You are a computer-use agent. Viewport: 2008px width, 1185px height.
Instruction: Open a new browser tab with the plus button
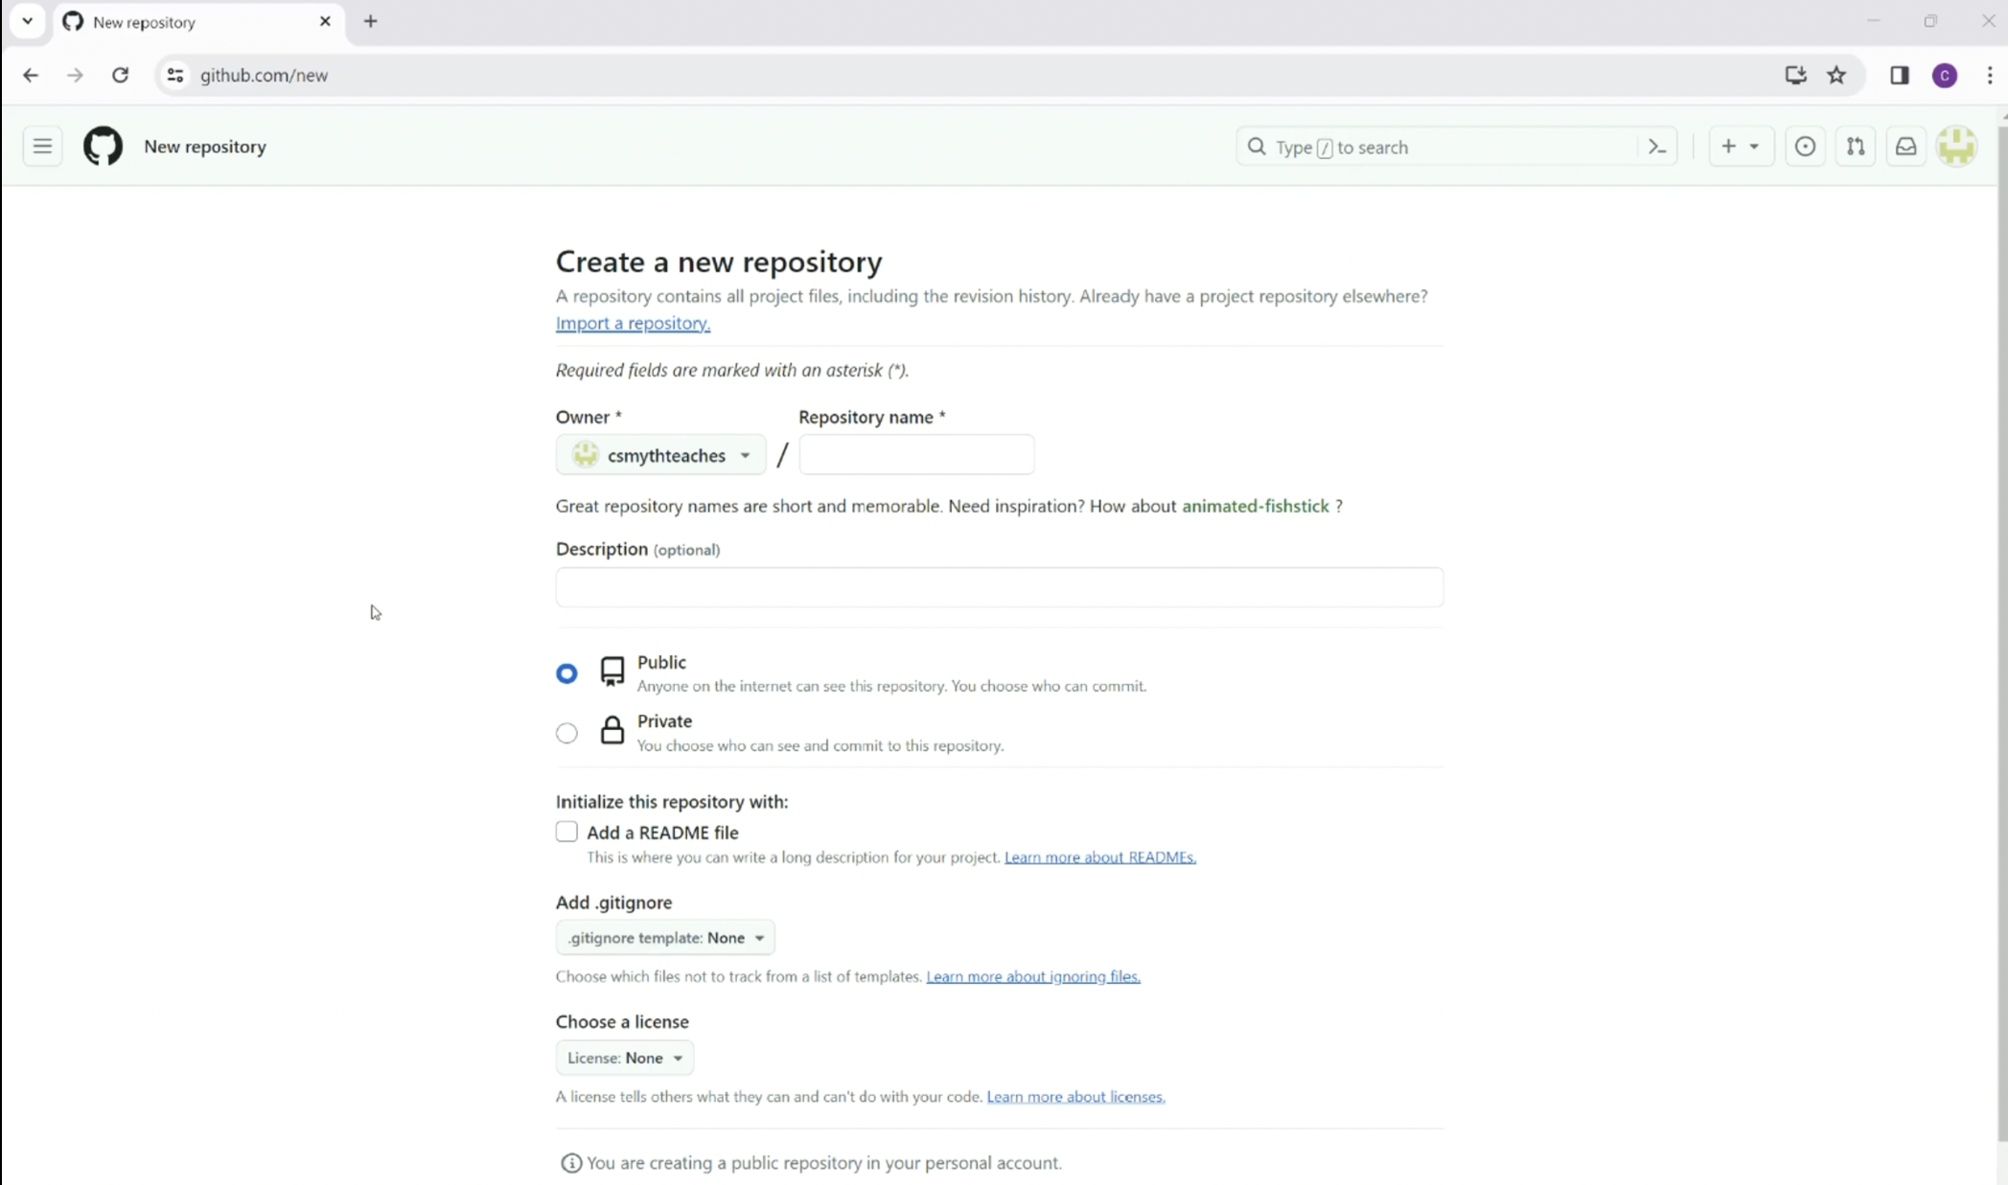pos(371,21)
